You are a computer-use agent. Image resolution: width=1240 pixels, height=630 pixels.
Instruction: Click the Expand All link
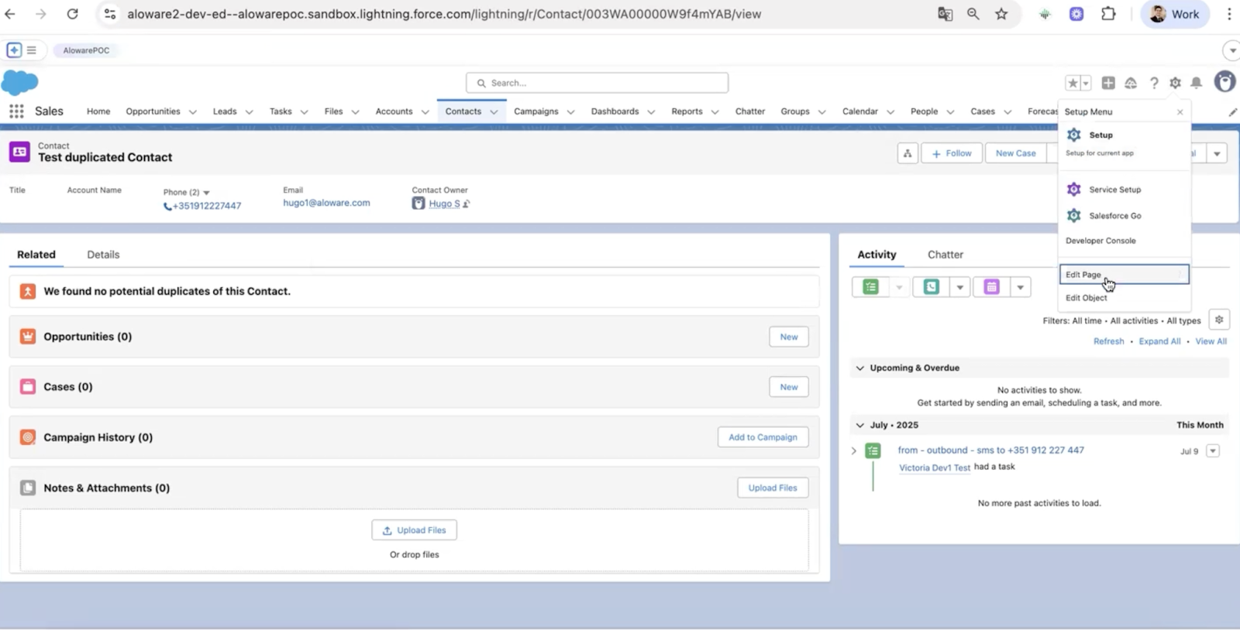1159,341
